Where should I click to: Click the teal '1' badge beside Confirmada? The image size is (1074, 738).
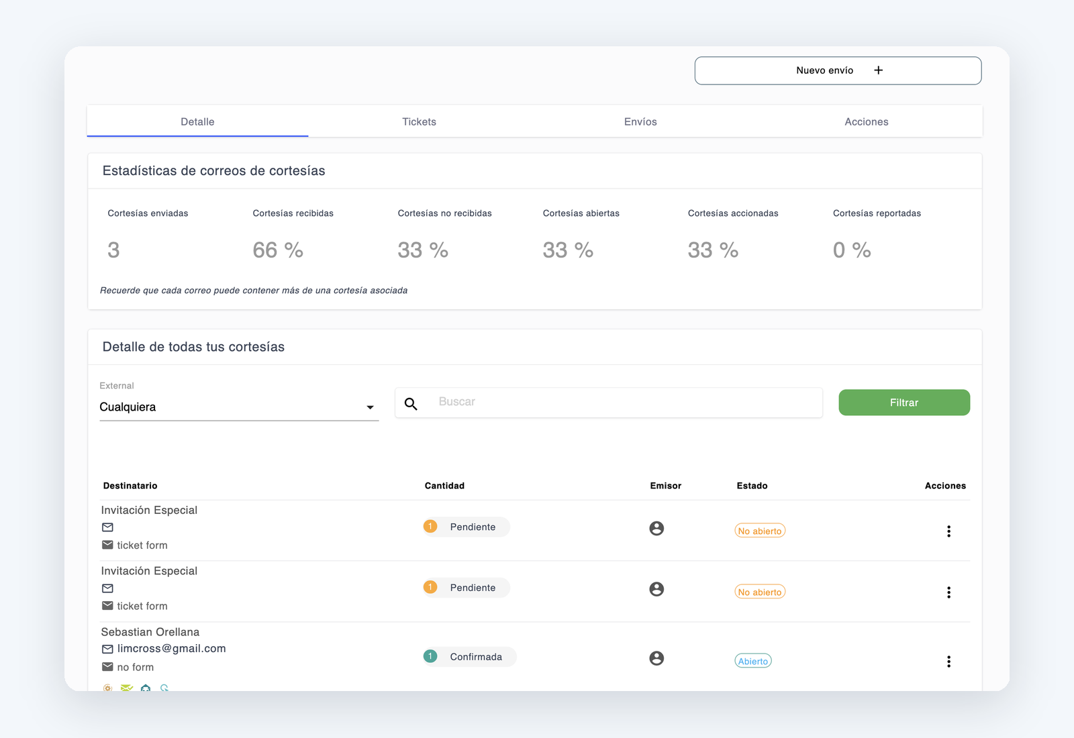[x=430, y=656]
